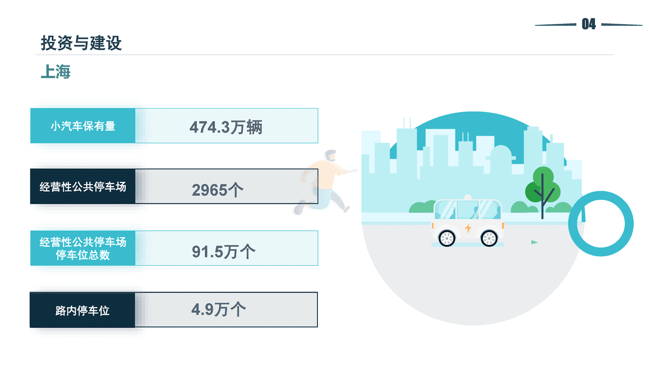
Task: Select the 91.5万个 value box
Action: coord(227,248)
